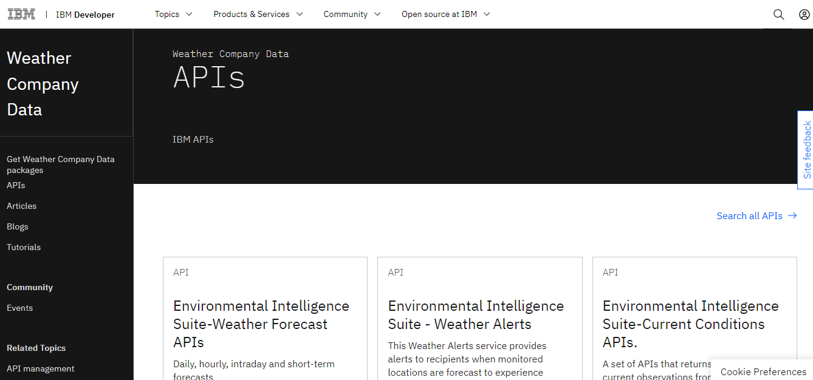Select Blogs in the left sidebar
Screen dimensions: 813x380
(18, 226)
